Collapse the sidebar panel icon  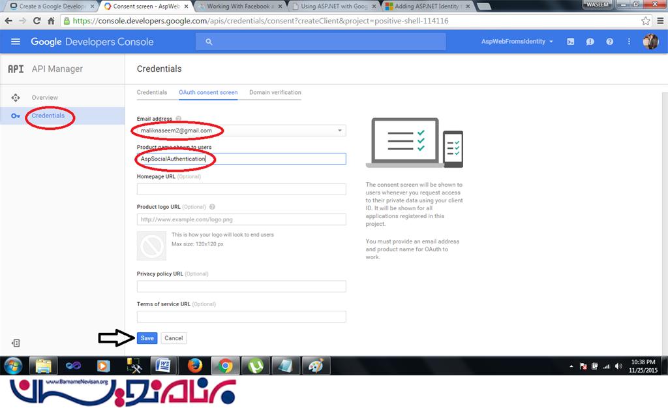16,343
